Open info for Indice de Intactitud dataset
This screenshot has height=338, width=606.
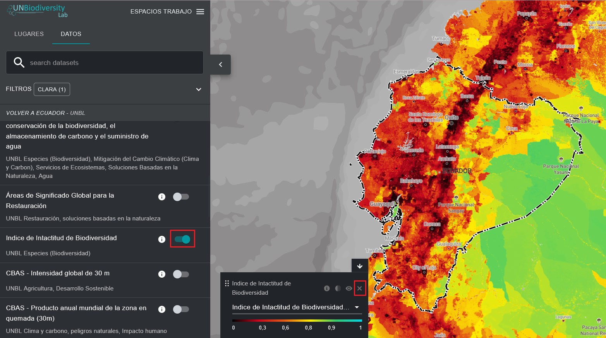[162, 239]
